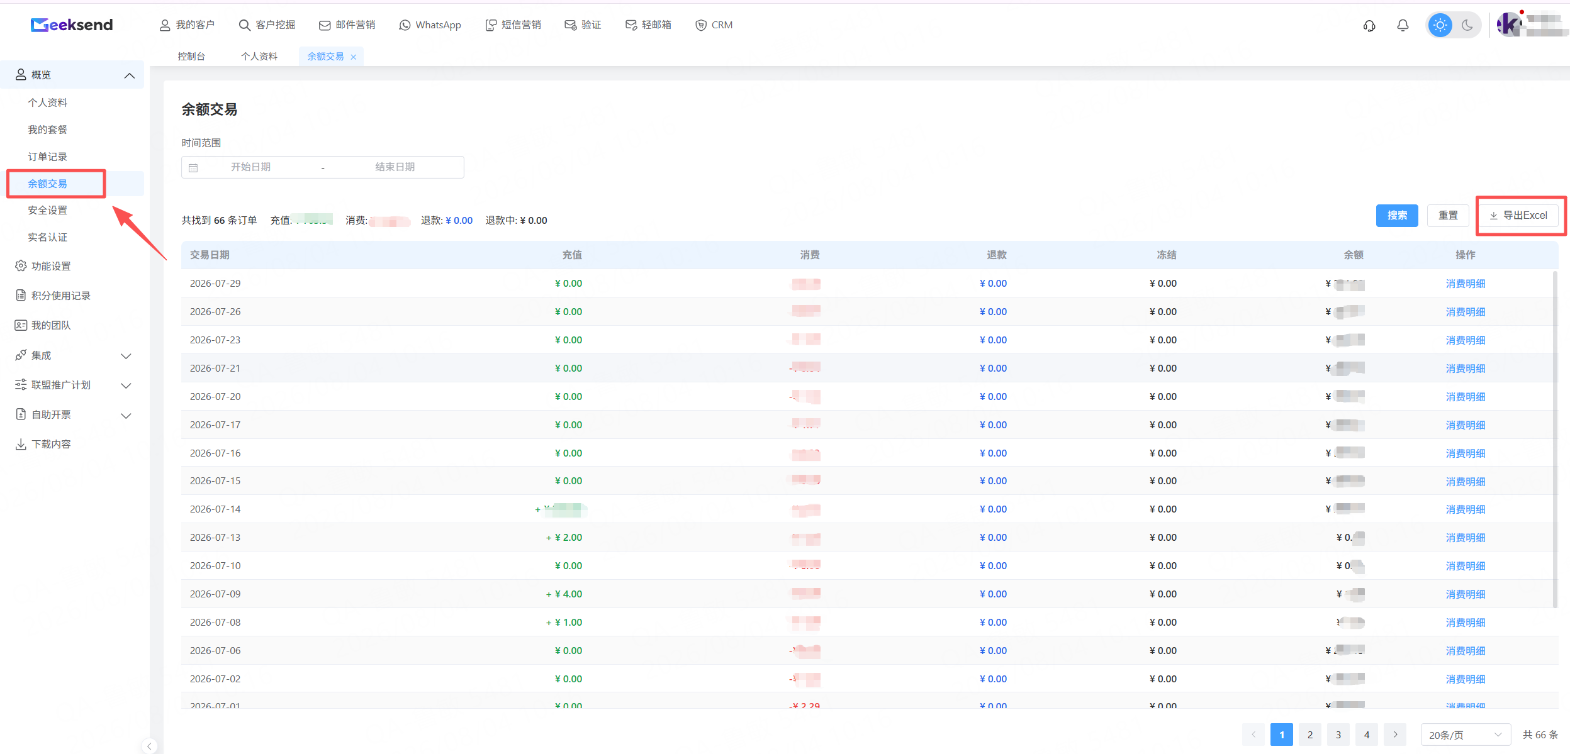Screen dimensions: 1570x754
Task: Click the 功能设置 gear icon
Action: pos(21,266)
